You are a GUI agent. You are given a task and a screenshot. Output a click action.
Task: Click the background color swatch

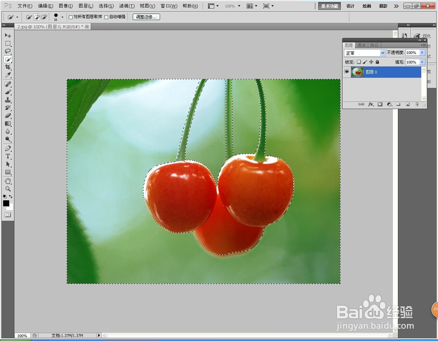(x=11, y=207)
